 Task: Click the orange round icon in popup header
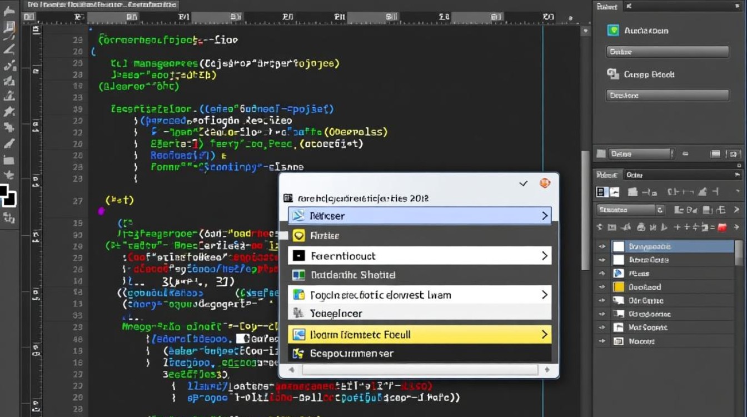coord(545,183)
